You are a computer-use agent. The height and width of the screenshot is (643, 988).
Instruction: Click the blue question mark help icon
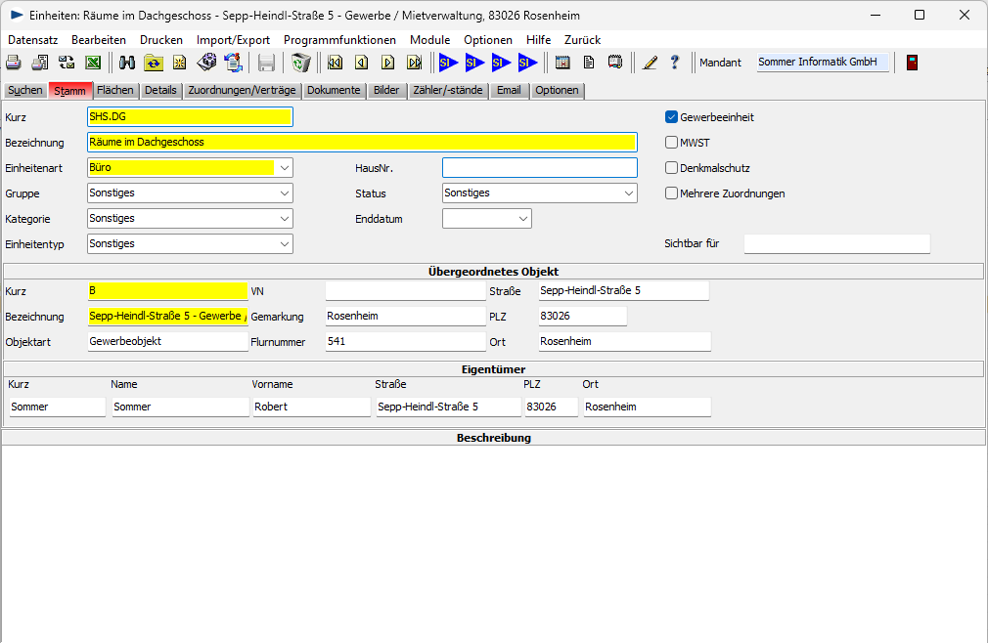(674, 63)
